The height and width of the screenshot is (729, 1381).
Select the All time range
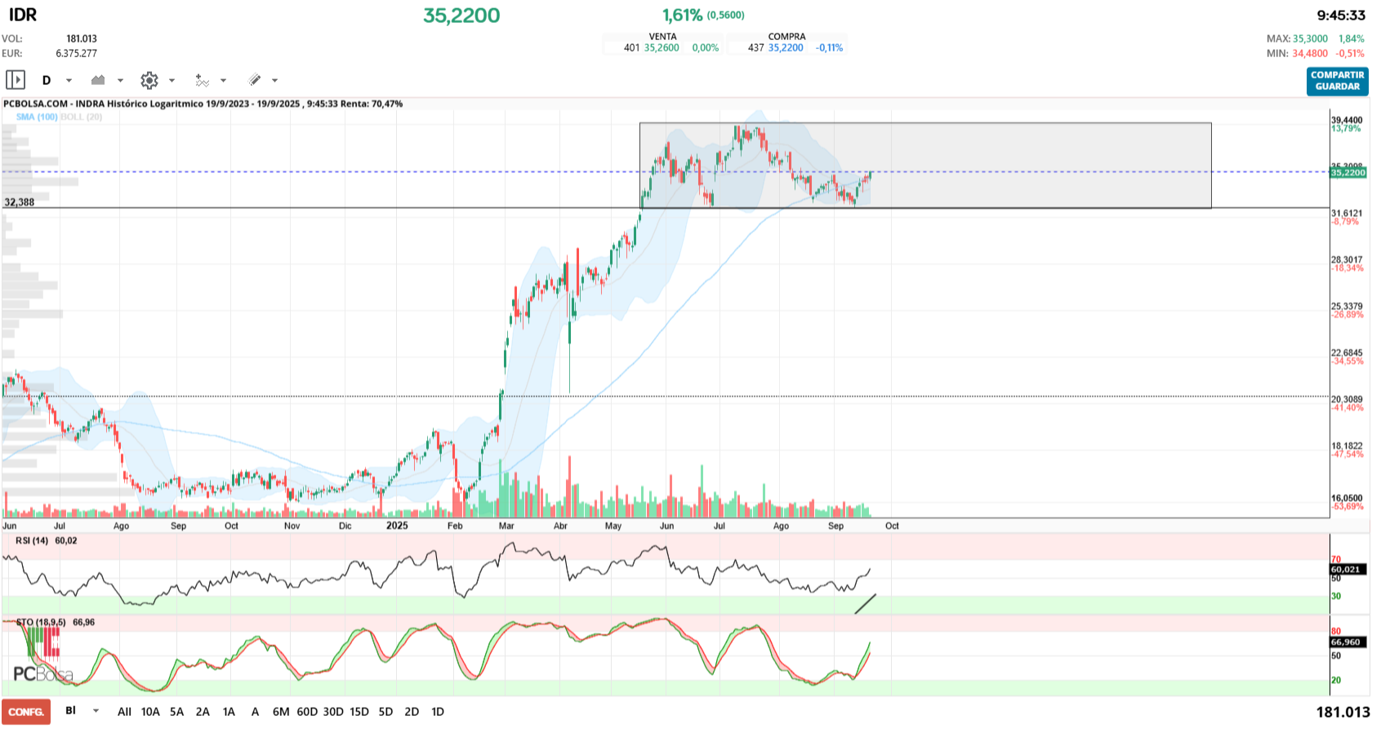(x=124, y=712)
